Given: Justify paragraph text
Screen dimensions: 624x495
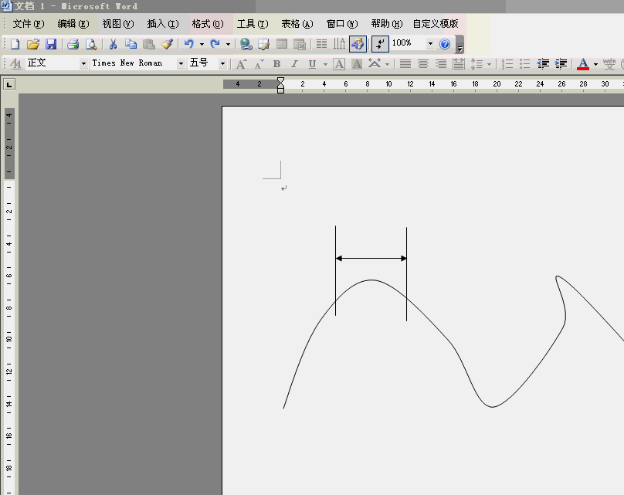Looking at the screenshot, I should pos(405,64).
